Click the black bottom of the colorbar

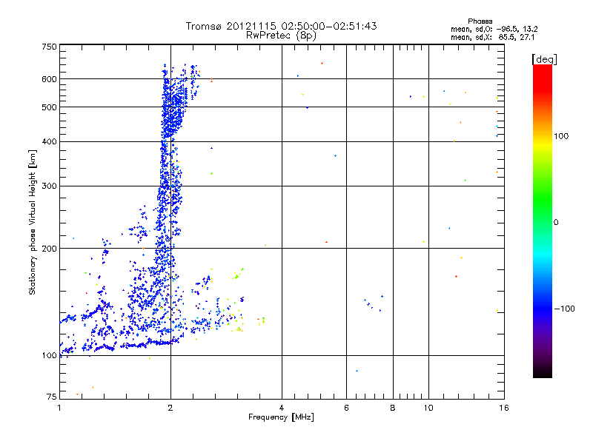pyautogui.click(x=543, y=372)
